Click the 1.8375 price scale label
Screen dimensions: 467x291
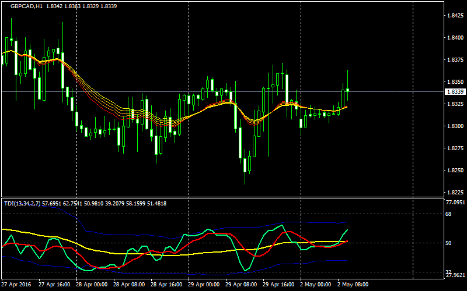coord(455,60)
